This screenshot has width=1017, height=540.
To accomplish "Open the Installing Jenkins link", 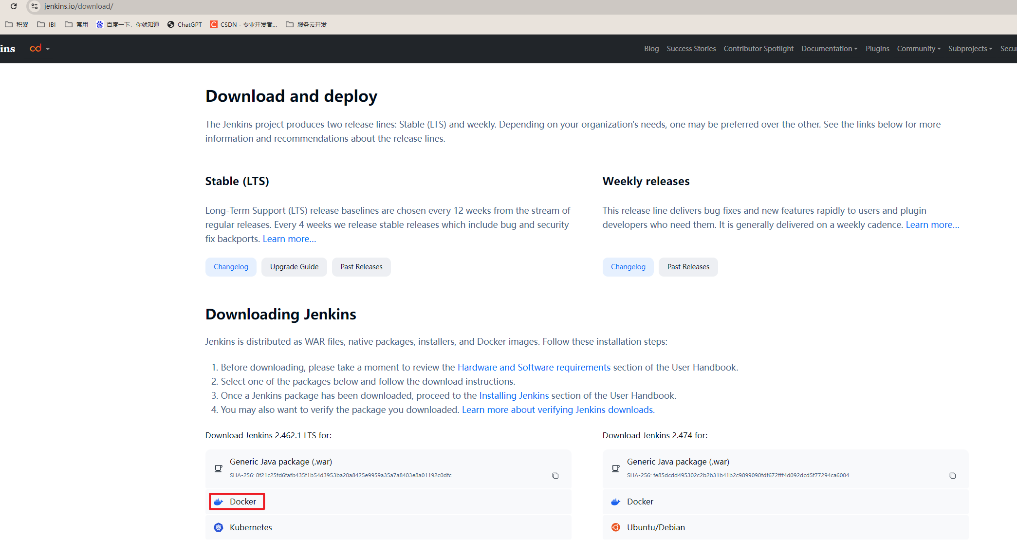I will (514, 395).
